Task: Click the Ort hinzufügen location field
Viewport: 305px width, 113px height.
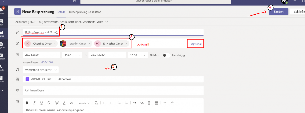Action: pos(113,90)
